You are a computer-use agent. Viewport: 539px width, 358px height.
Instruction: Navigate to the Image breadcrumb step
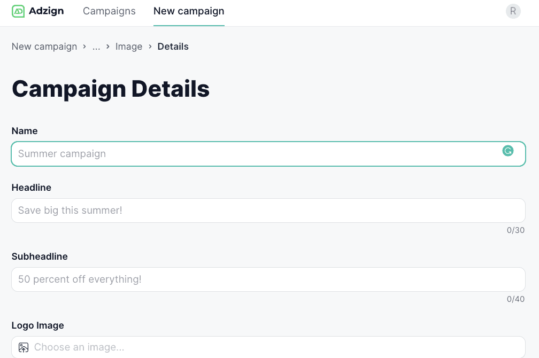click(129, 46)
